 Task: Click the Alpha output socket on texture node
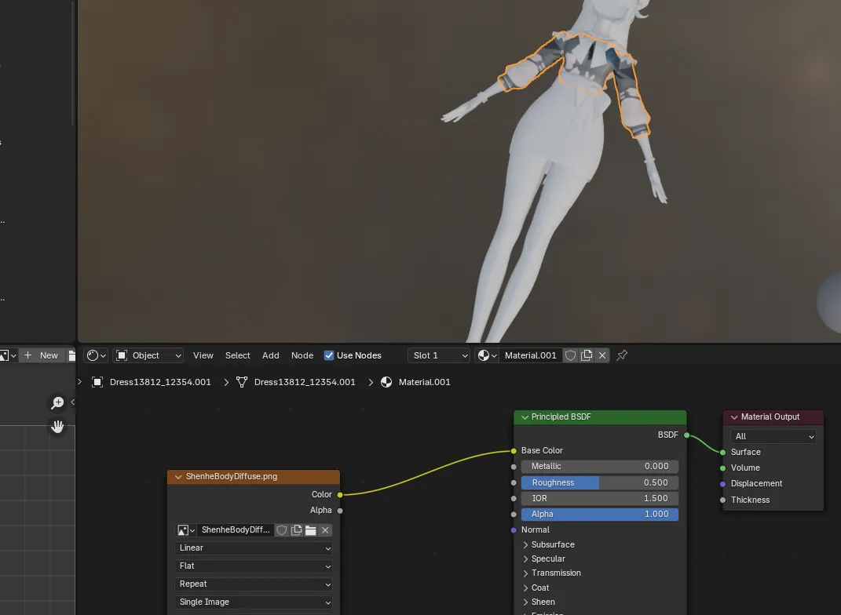340,511
